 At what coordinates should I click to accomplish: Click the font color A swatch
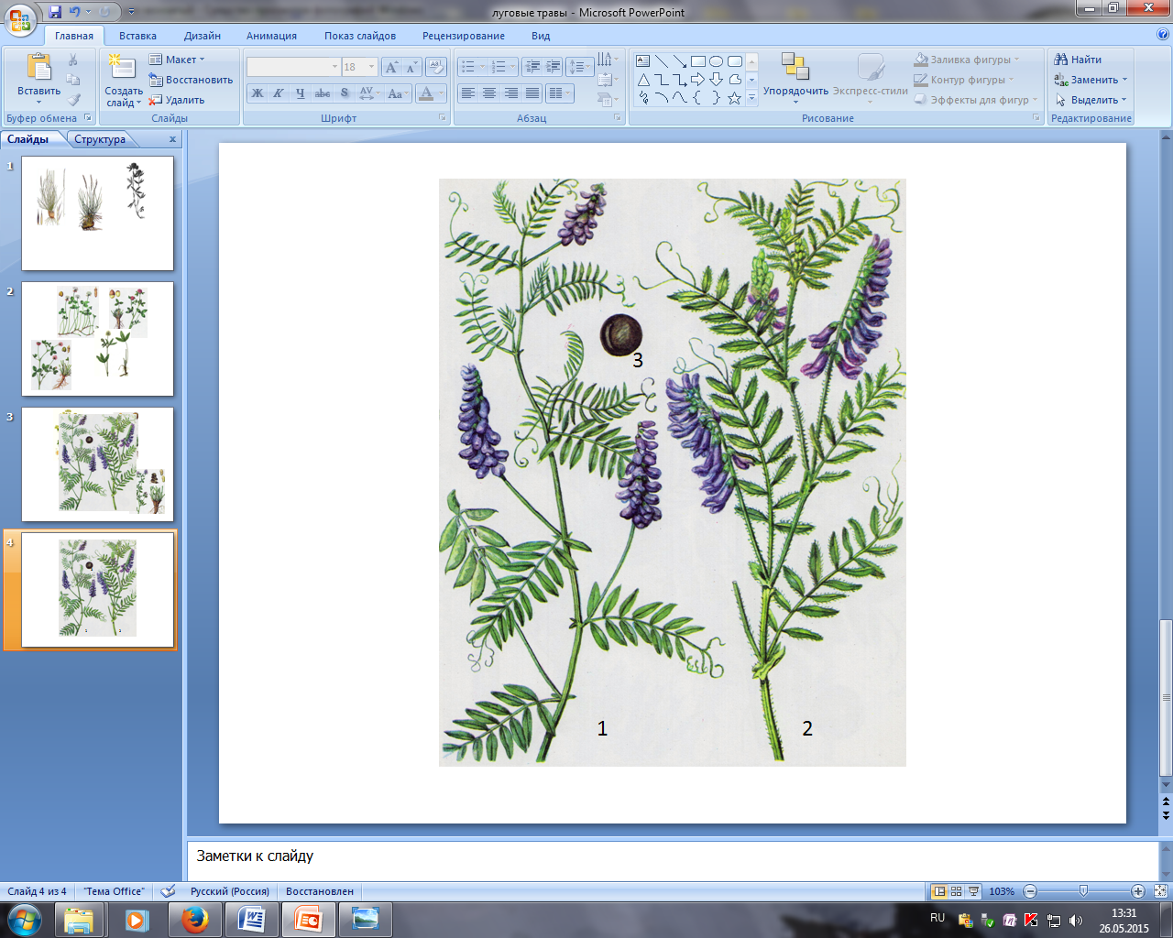click(x=425, y=93)
